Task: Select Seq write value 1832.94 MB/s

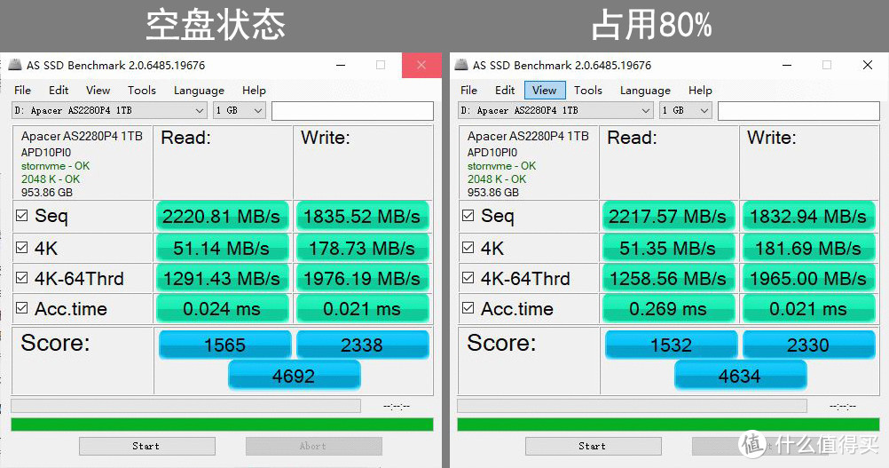Action: [808, 216]
